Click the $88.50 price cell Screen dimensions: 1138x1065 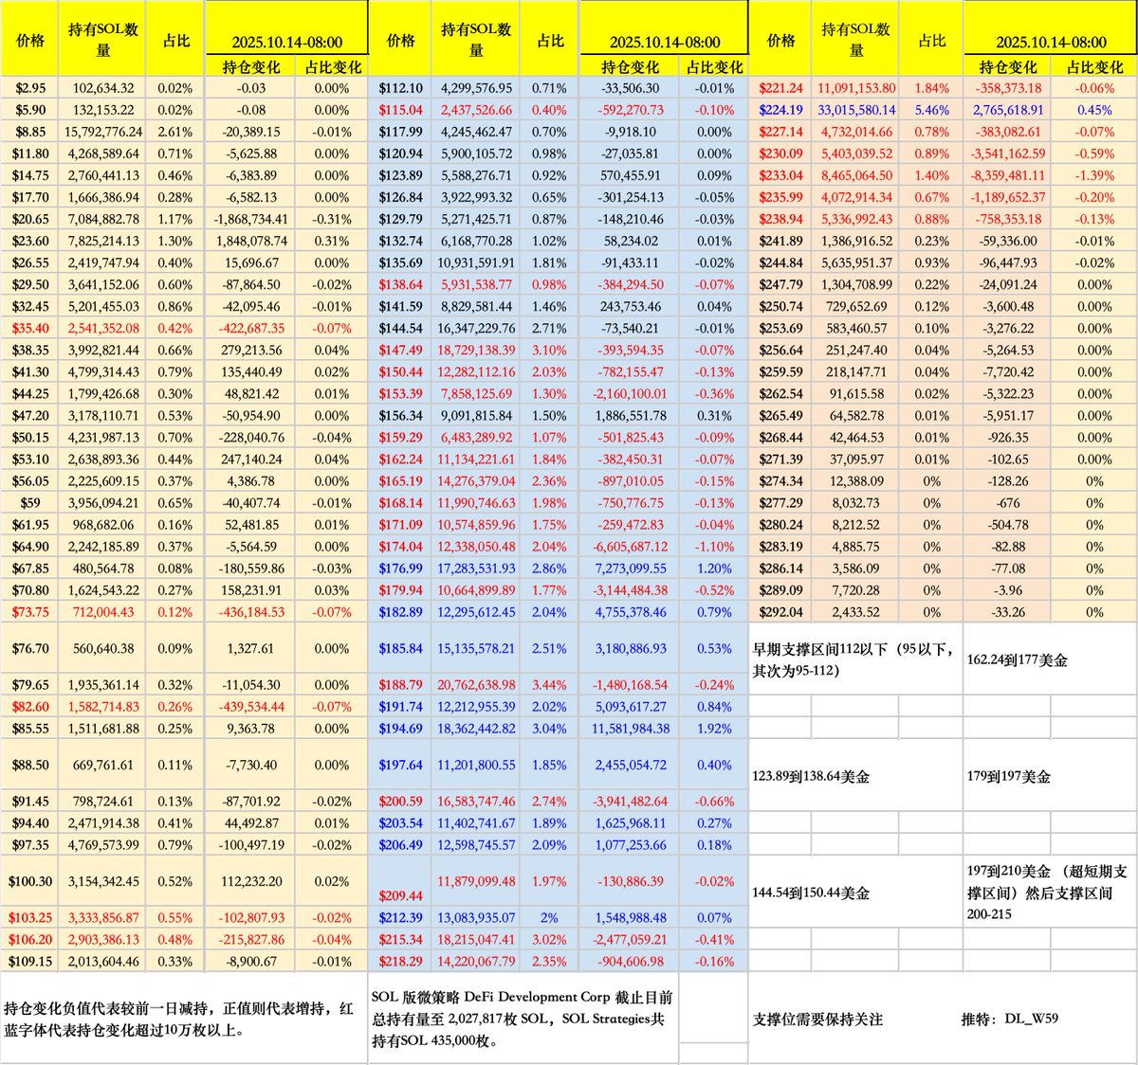pos(30,765)
